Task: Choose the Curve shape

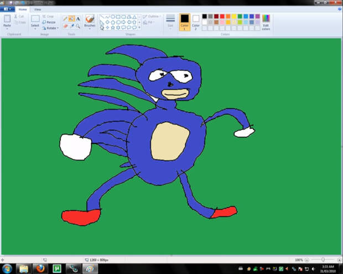Action: point(107,17)
